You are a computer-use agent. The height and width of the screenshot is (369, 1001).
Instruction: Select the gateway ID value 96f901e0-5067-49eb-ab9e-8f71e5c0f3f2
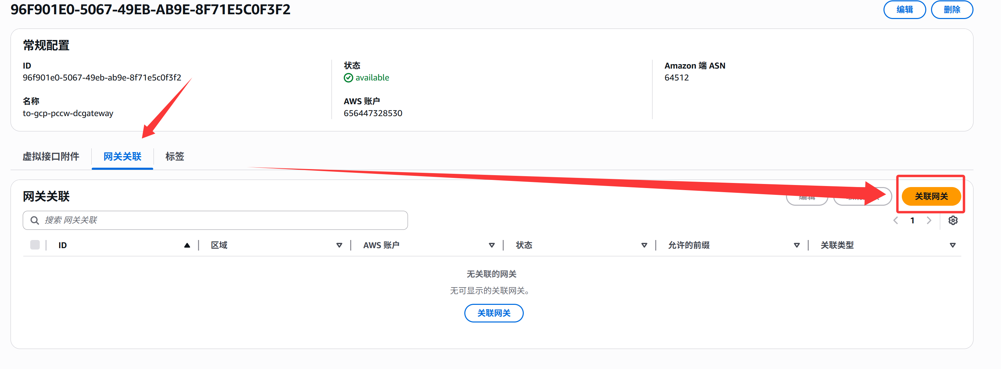point(102,77)
